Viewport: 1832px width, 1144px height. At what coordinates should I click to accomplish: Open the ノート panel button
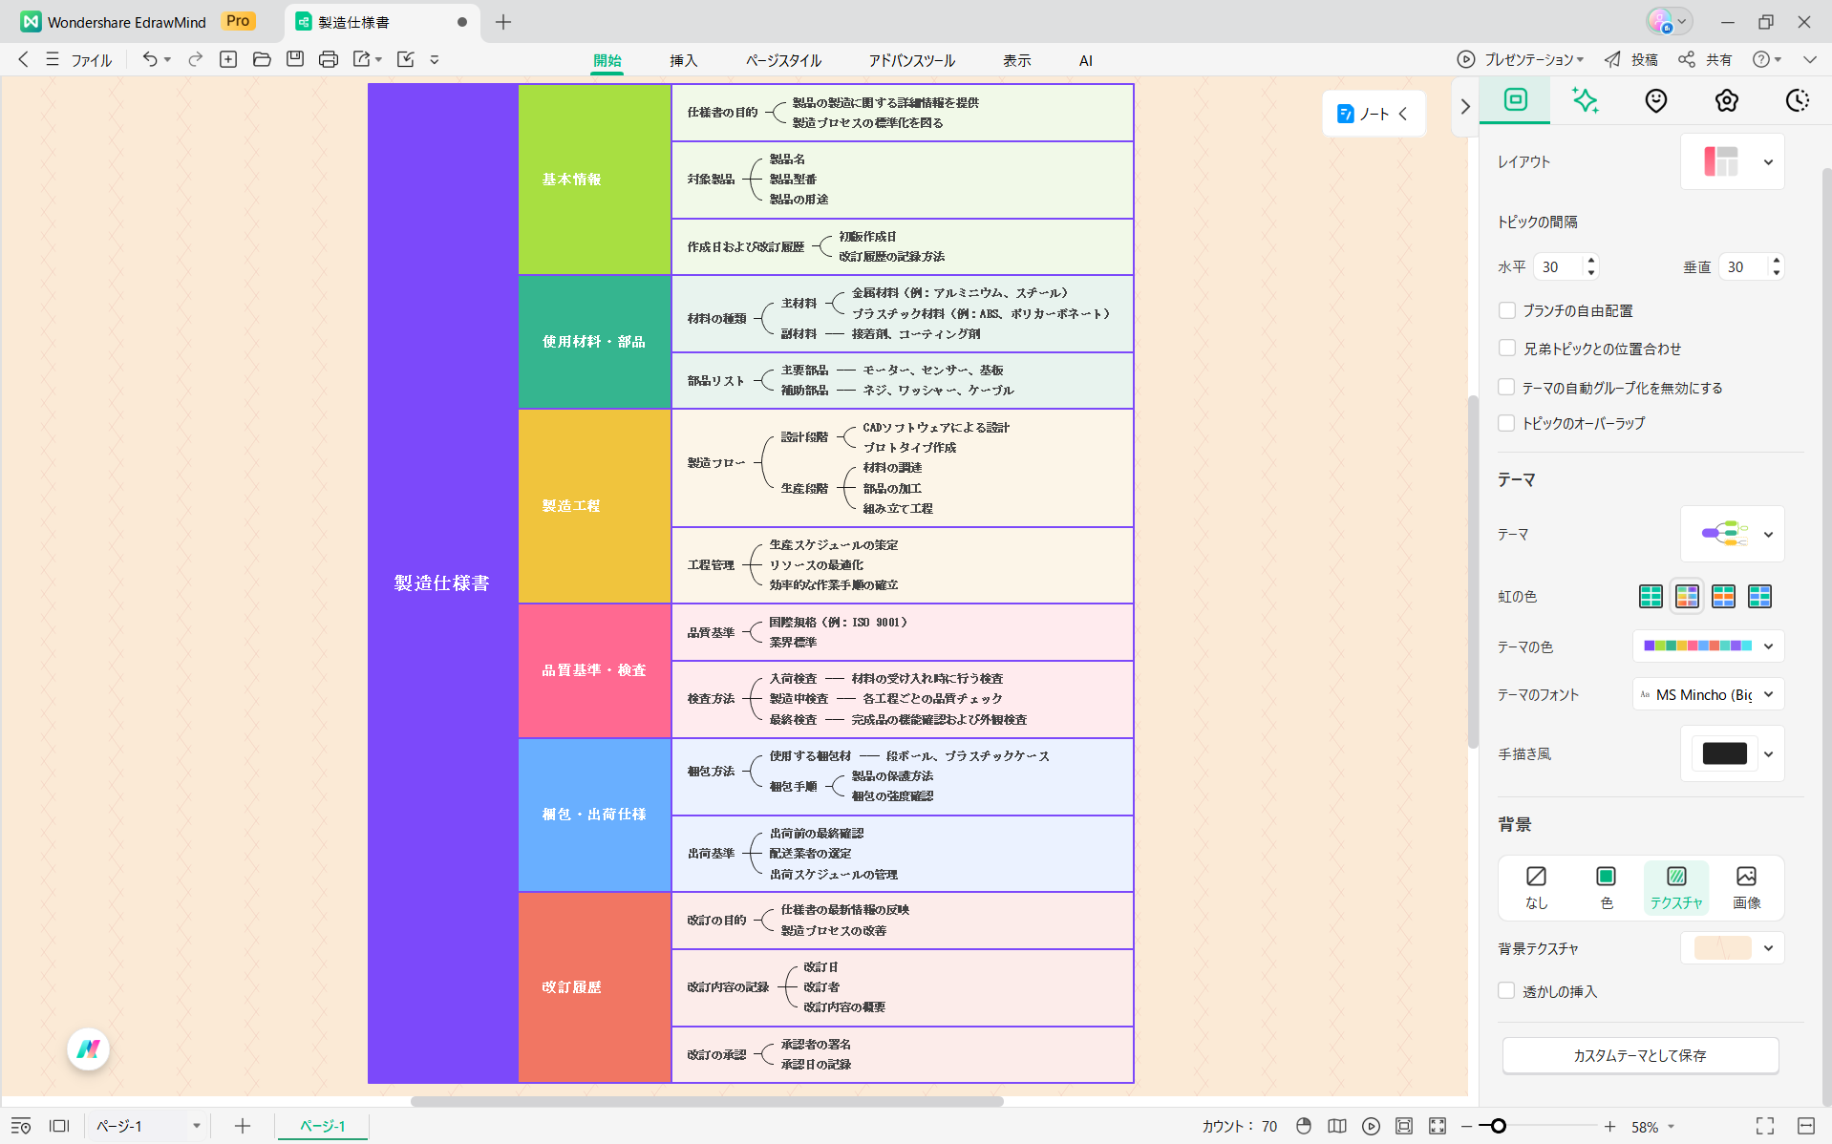(1374, 114)
